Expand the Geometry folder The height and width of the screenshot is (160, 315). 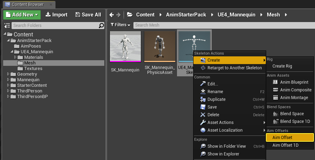pyautogui.click(x=9, y=74)
